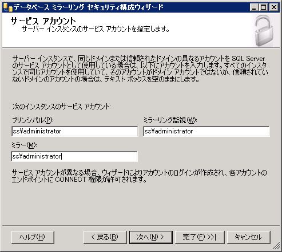Click the wizard title bar text
The image size is (282, 252).
click(x=89, y=7)
